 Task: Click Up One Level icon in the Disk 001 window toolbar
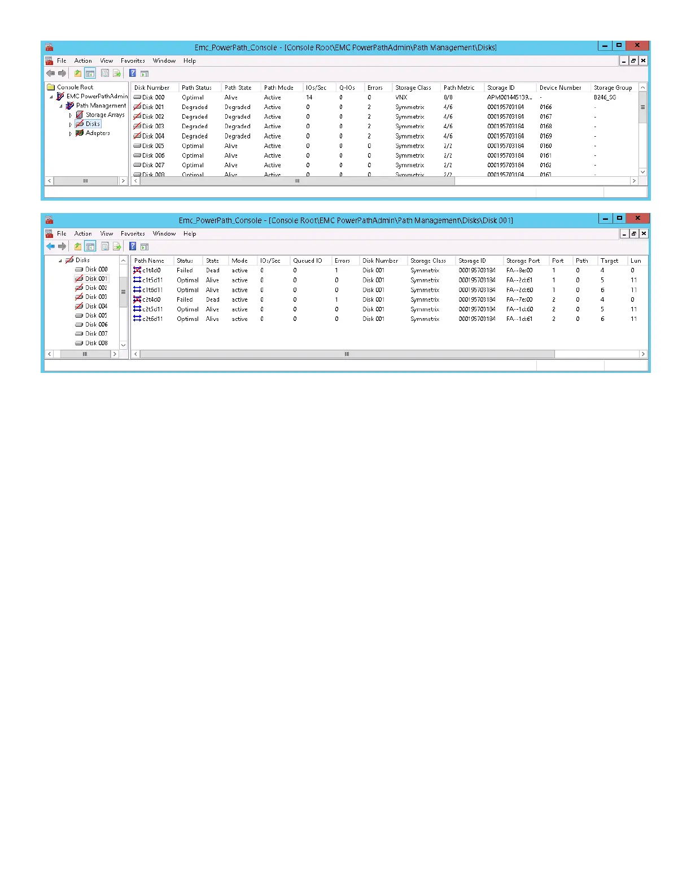(x=78, y=246)
